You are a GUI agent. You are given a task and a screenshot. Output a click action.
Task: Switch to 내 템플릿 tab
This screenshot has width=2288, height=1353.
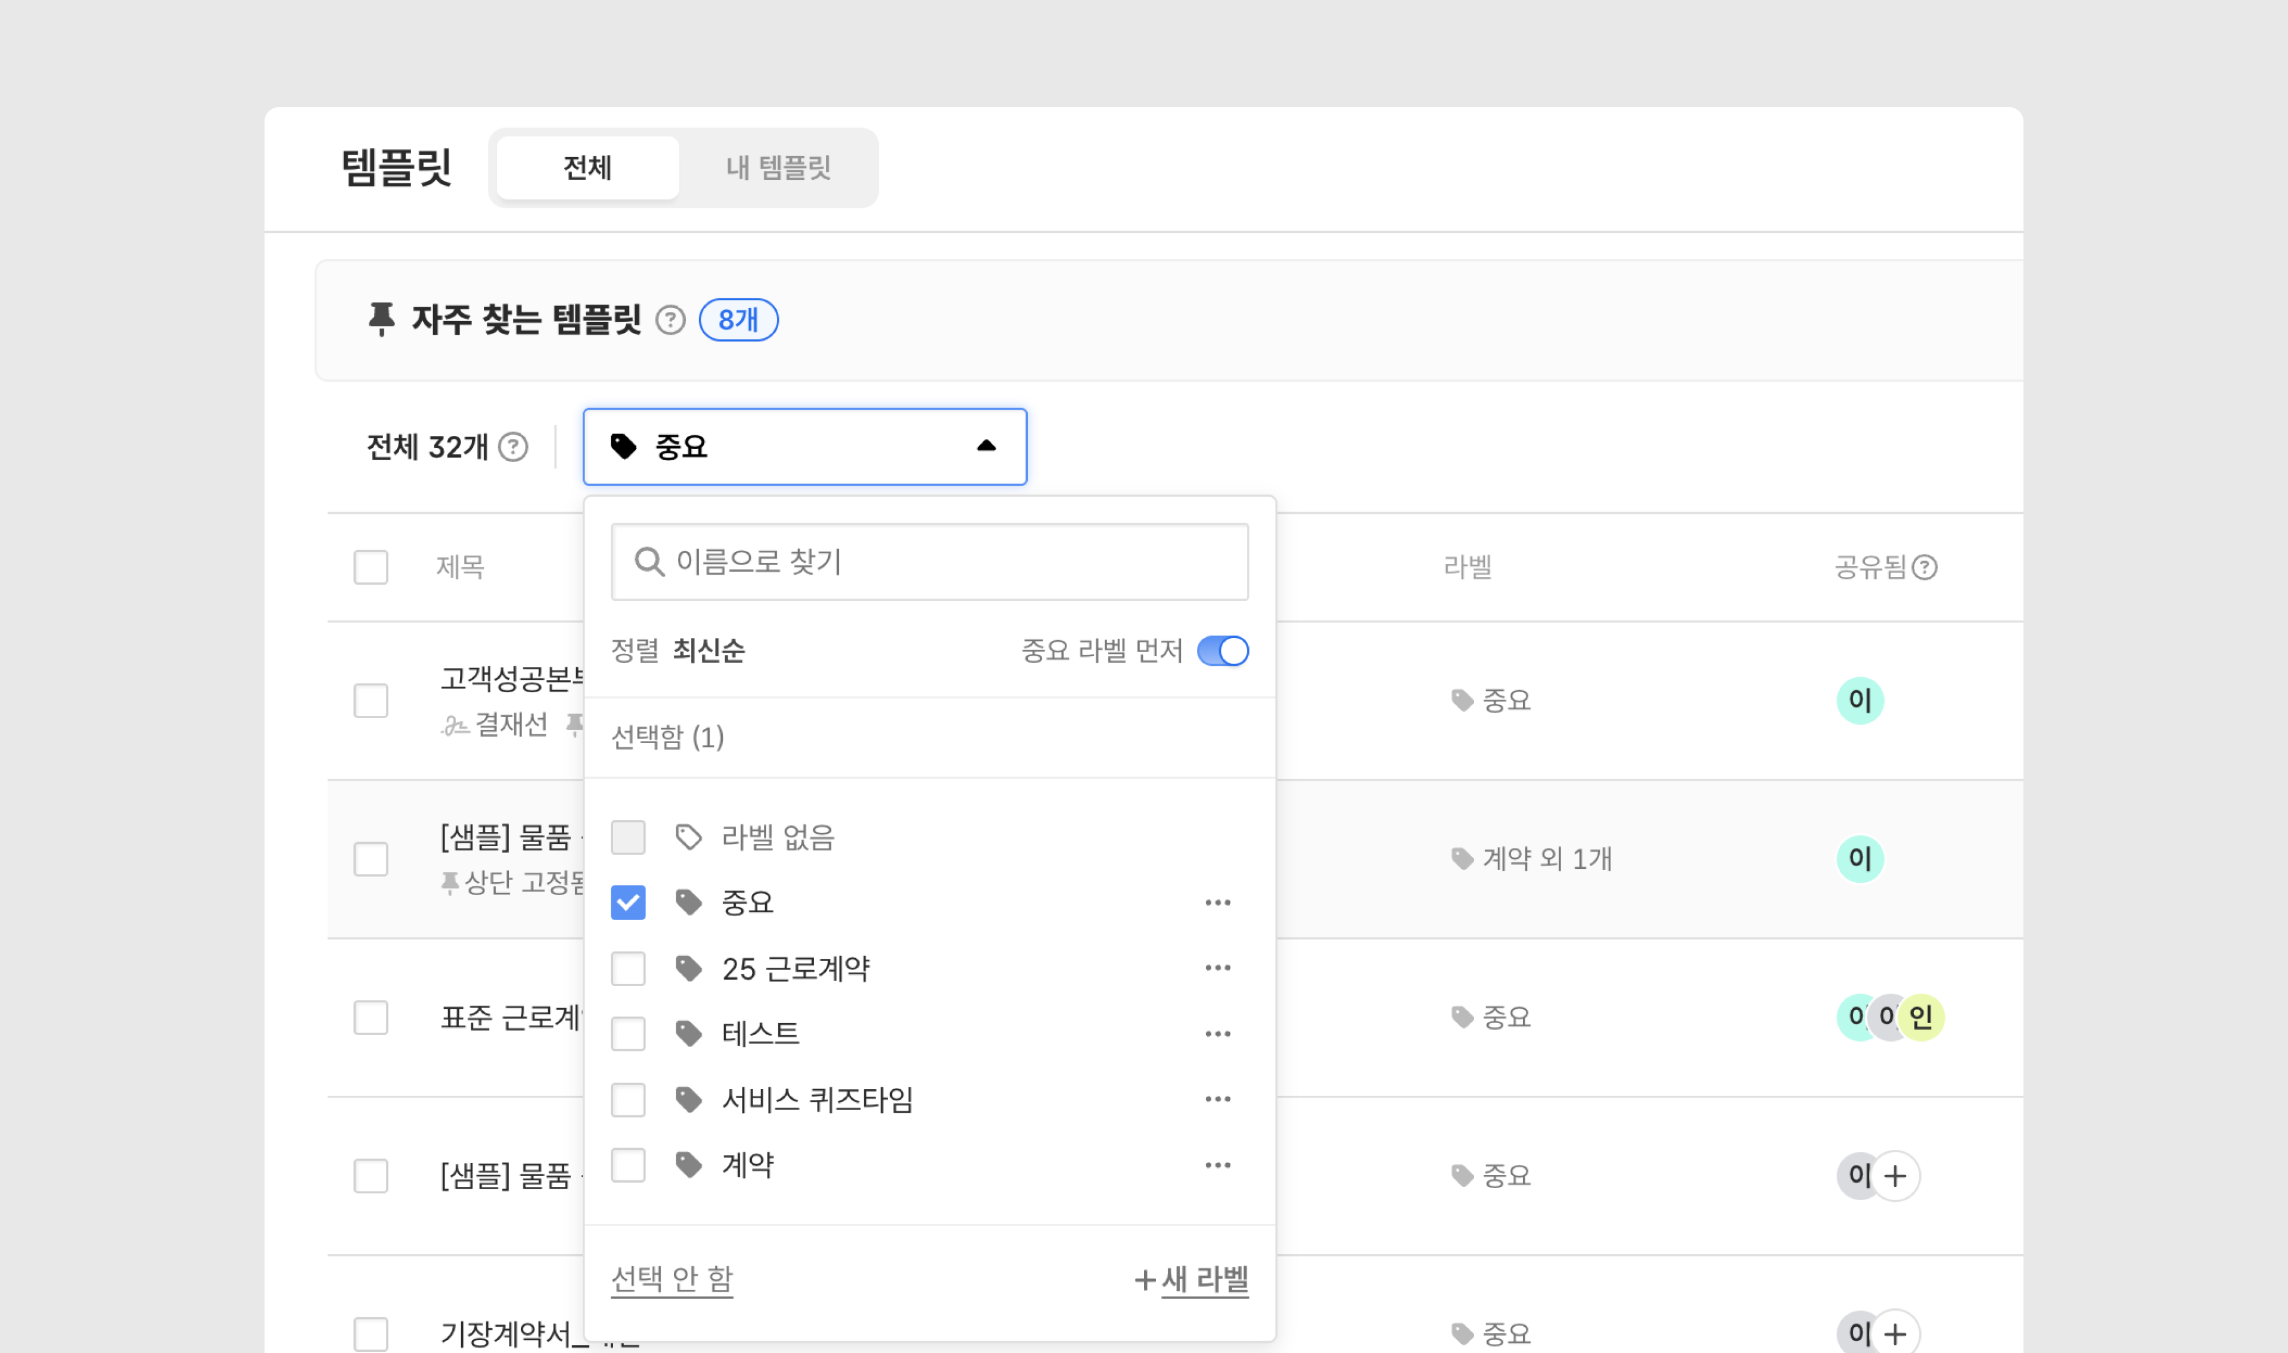point(778,168)
